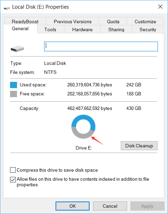Click the '188 GB' free space text
Screen dimensions: 168x214
tap(134, 94)
